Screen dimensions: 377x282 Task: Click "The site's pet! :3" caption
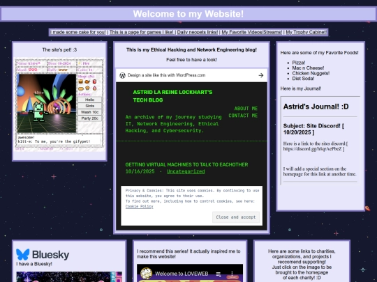(59, 50)
